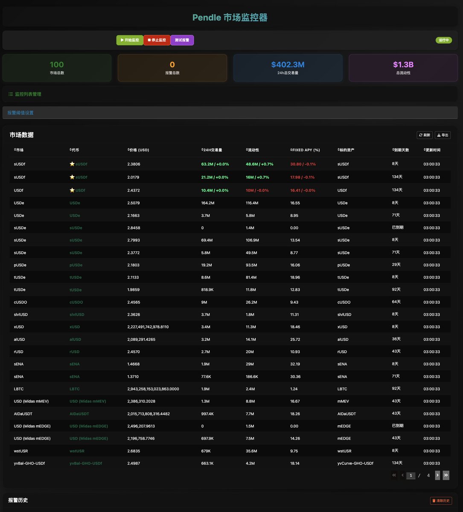Edit the current page number field
Screen dimensions: 463x512
coord(411,475)
